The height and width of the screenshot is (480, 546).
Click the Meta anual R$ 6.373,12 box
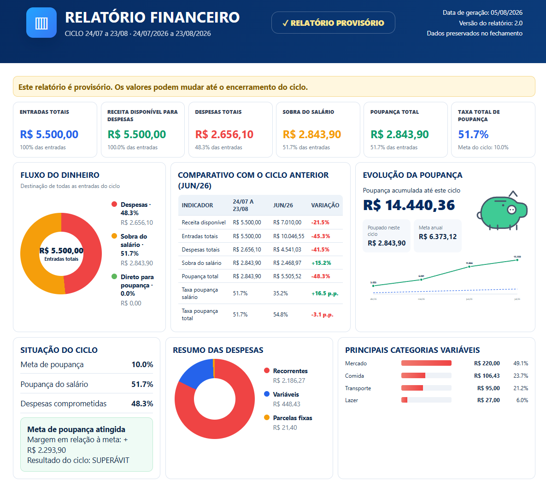coord(438,236)
